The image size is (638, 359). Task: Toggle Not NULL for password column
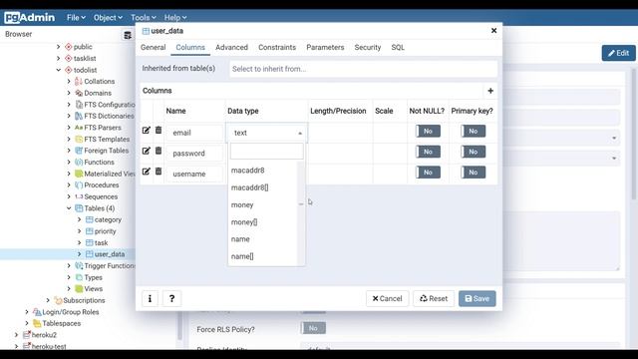coord(428,152)
